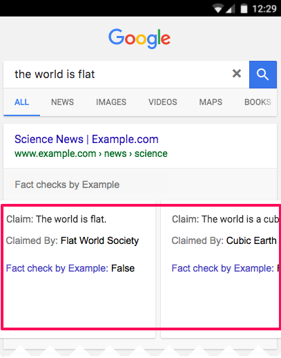Switch to the NEWS tab

point(62,102)
